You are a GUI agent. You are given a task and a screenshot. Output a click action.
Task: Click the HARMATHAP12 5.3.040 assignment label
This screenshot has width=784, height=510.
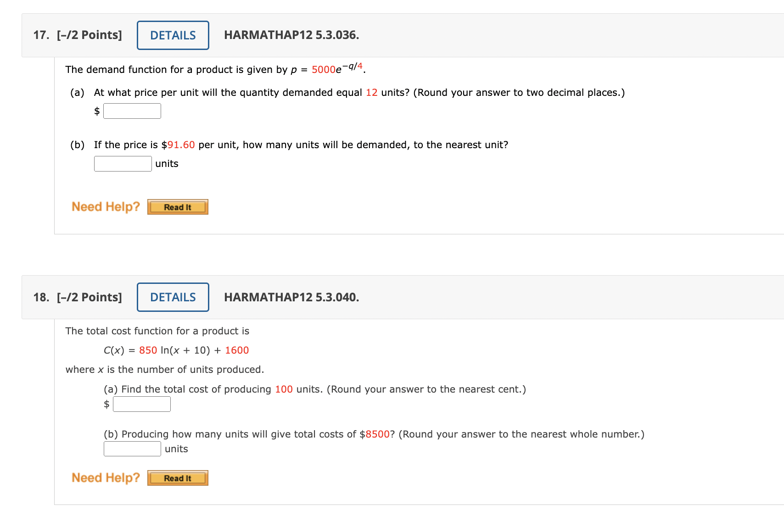(x=291, y=297)
